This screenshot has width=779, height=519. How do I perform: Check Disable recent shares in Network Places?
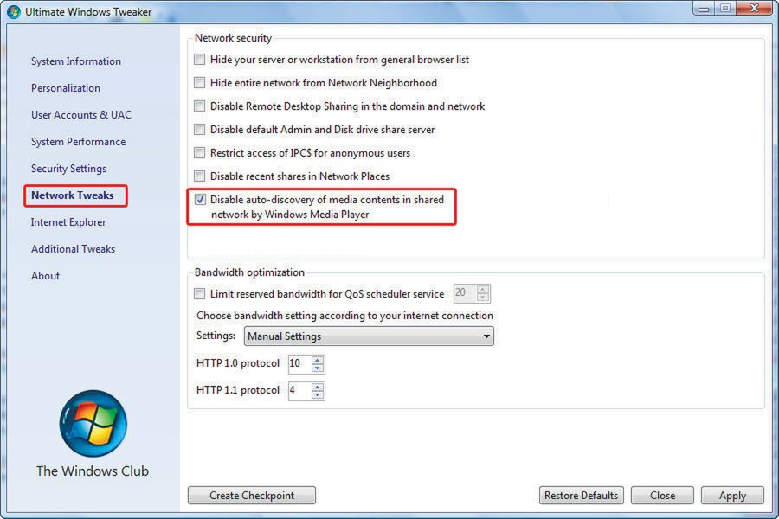[199, 176]
